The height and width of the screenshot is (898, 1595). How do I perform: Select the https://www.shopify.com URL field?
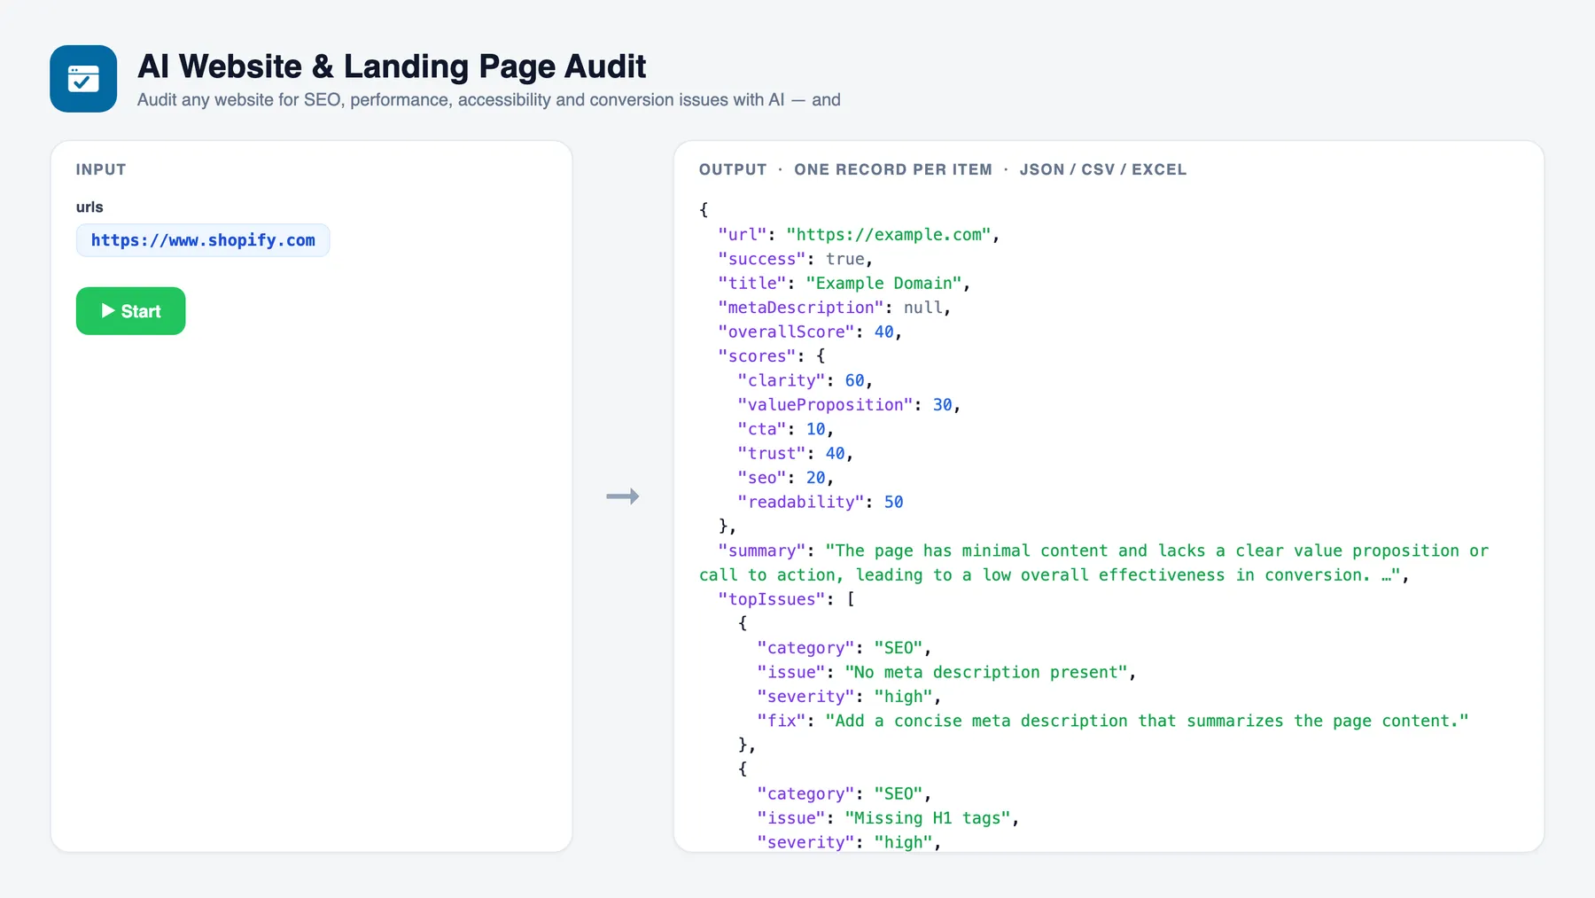[x=203, y=240]
